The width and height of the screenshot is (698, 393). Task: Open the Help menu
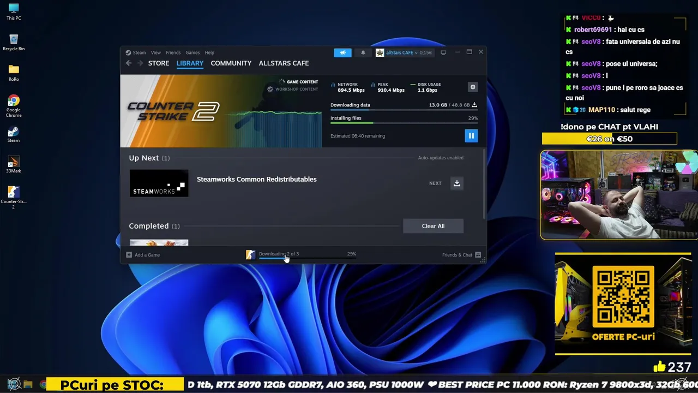click(x=209, y=52)
